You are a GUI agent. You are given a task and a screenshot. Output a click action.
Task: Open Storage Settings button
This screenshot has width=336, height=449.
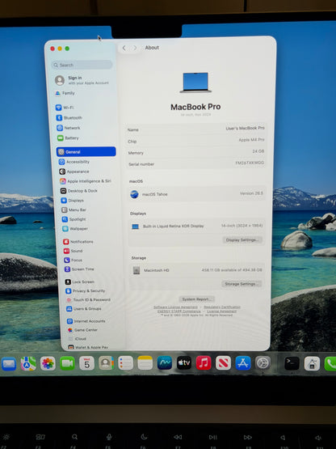click(241, 284)
